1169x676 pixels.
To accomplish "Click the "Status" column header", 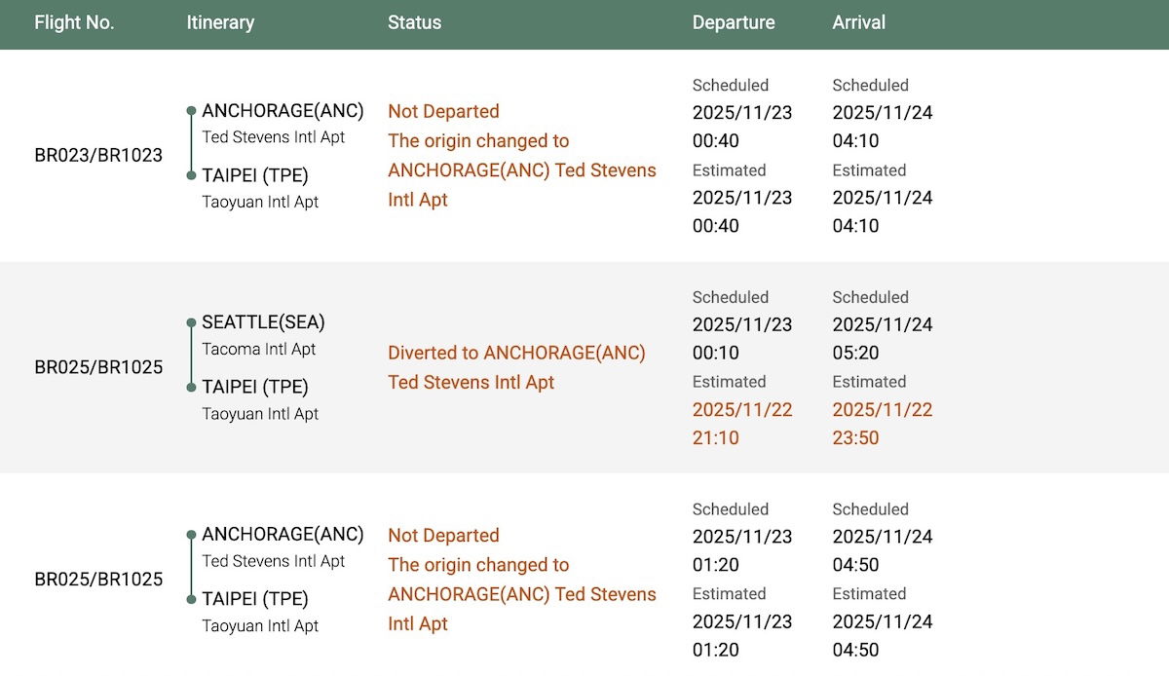I will click(x=414, y=22).
